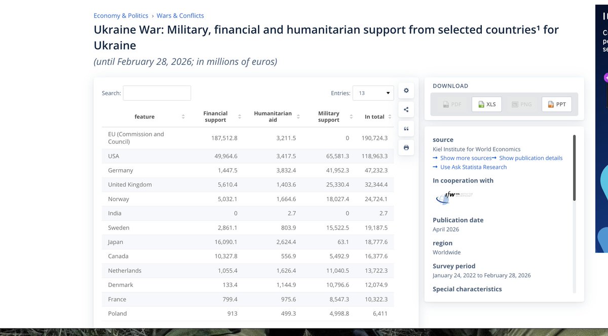Sort table by Financial support column
Image resolution: width=608 pixels, height=336 pixels.
[216, 117]
